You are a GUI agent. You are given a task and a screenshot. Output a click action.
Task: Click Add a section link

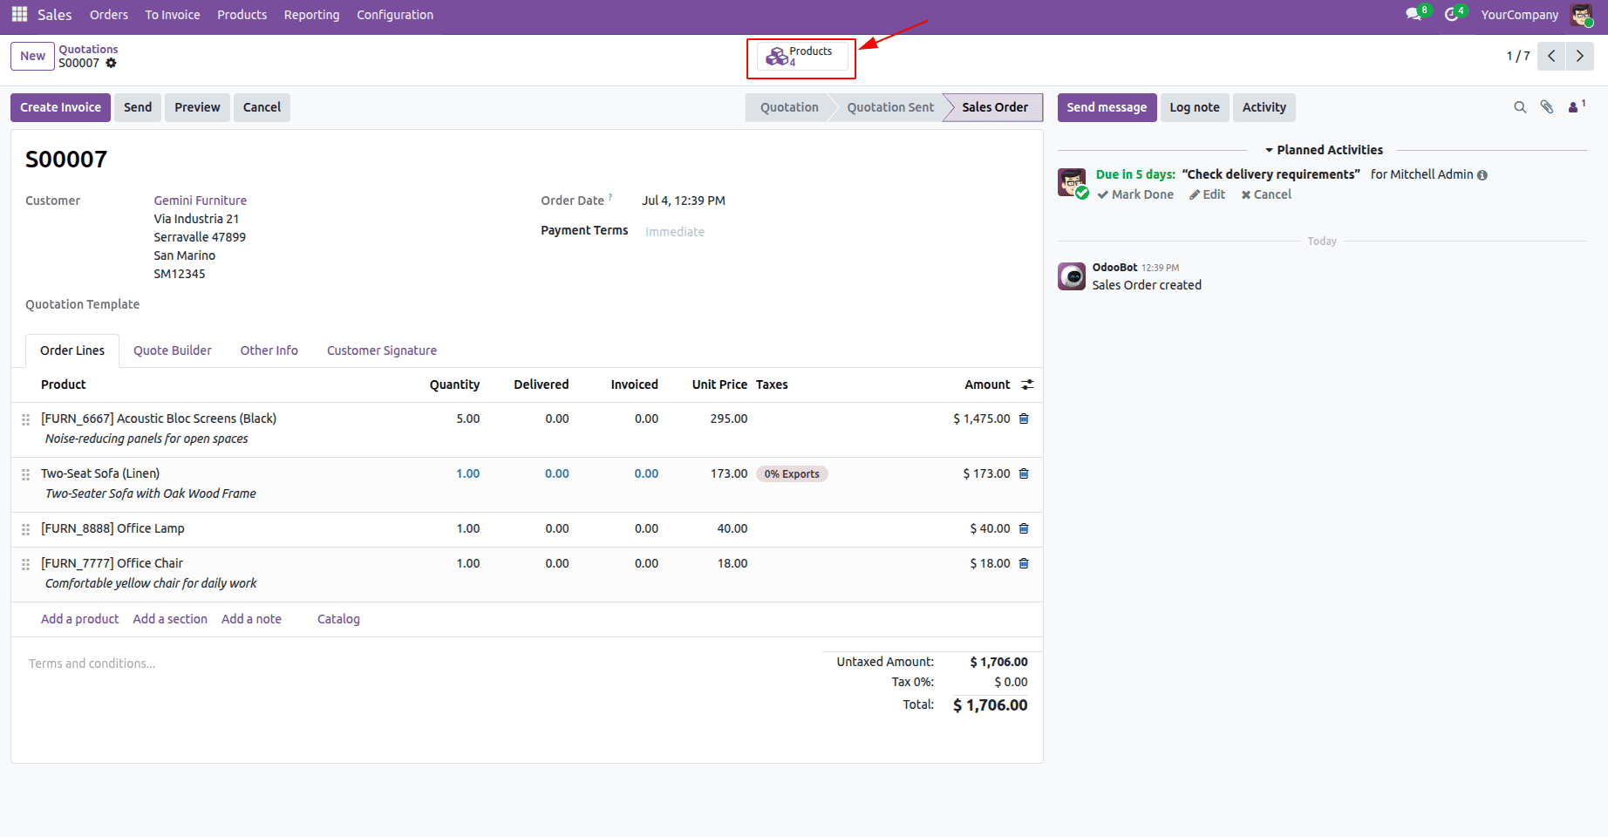[170, 619]
